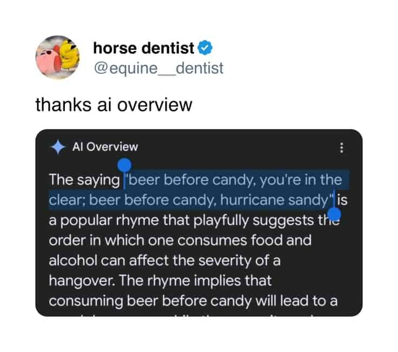Click the text selection end handle
Screen dimensions: 398x352
point(335,215)
